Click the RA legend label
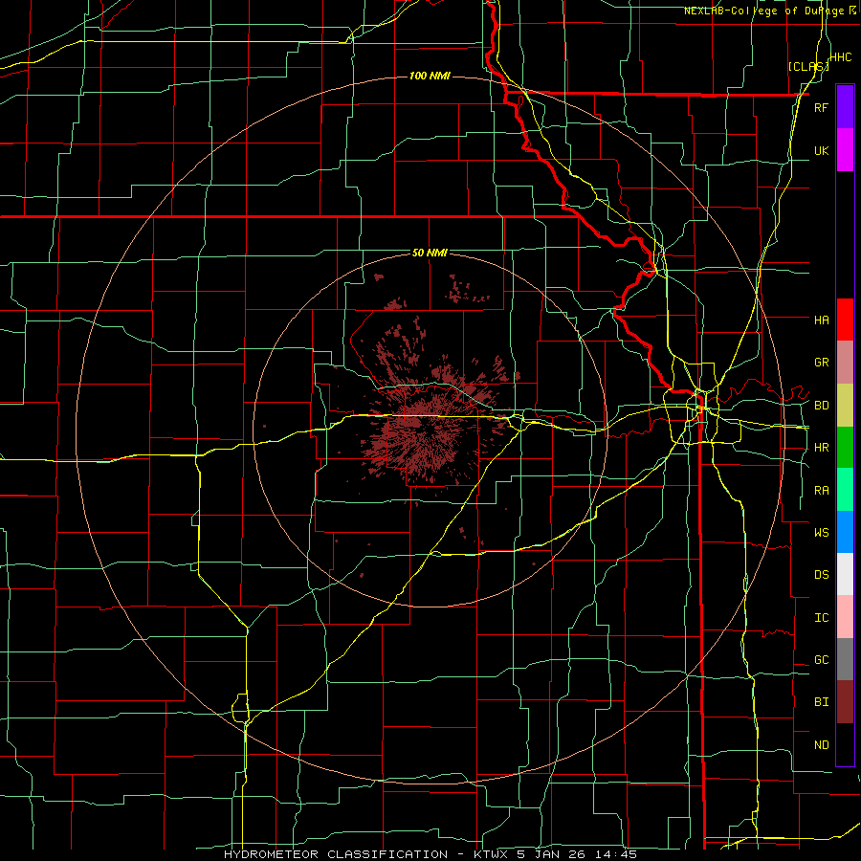This screenshot has height=861, width=861. (x=821, y=491)
